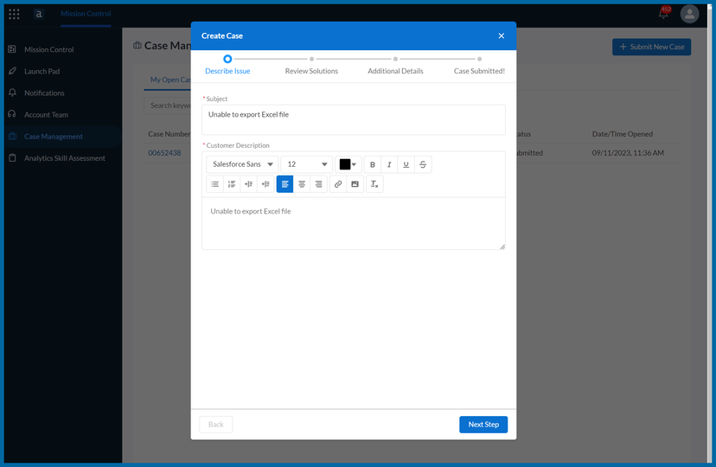Click the Date/Time Opened column header
Viewport: 716px width, 467px height.
(622, 134)
